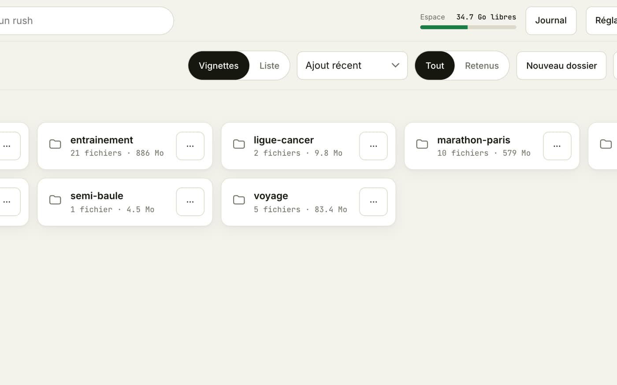This screenshot has width=617, height=385.
Task: Select the voyage folder name
Action: [x=271, y=196]
